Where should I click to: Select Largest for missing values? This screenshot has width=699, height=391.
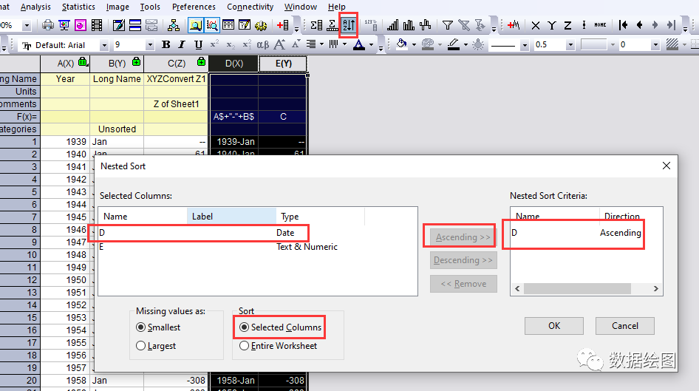pos(156,346)
